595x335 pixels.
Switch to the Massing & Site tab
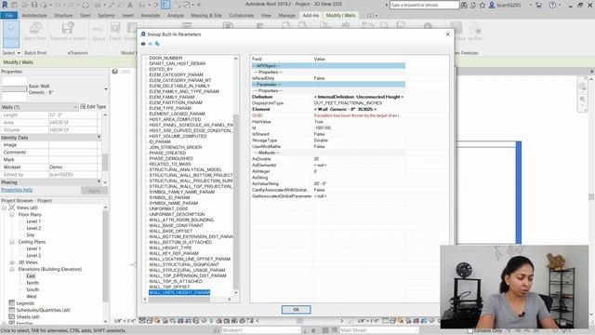pyautogui.click(x=206, y=15)
